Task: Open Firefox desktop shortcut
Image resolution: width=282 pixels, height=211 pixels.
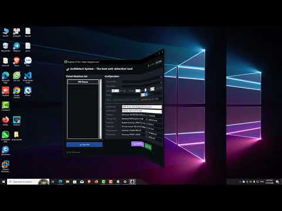Action: [x=5, y=121]
